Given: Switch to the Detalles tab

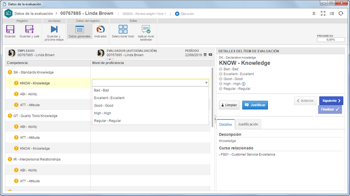Looking at the screenshot, I should 225,125.
